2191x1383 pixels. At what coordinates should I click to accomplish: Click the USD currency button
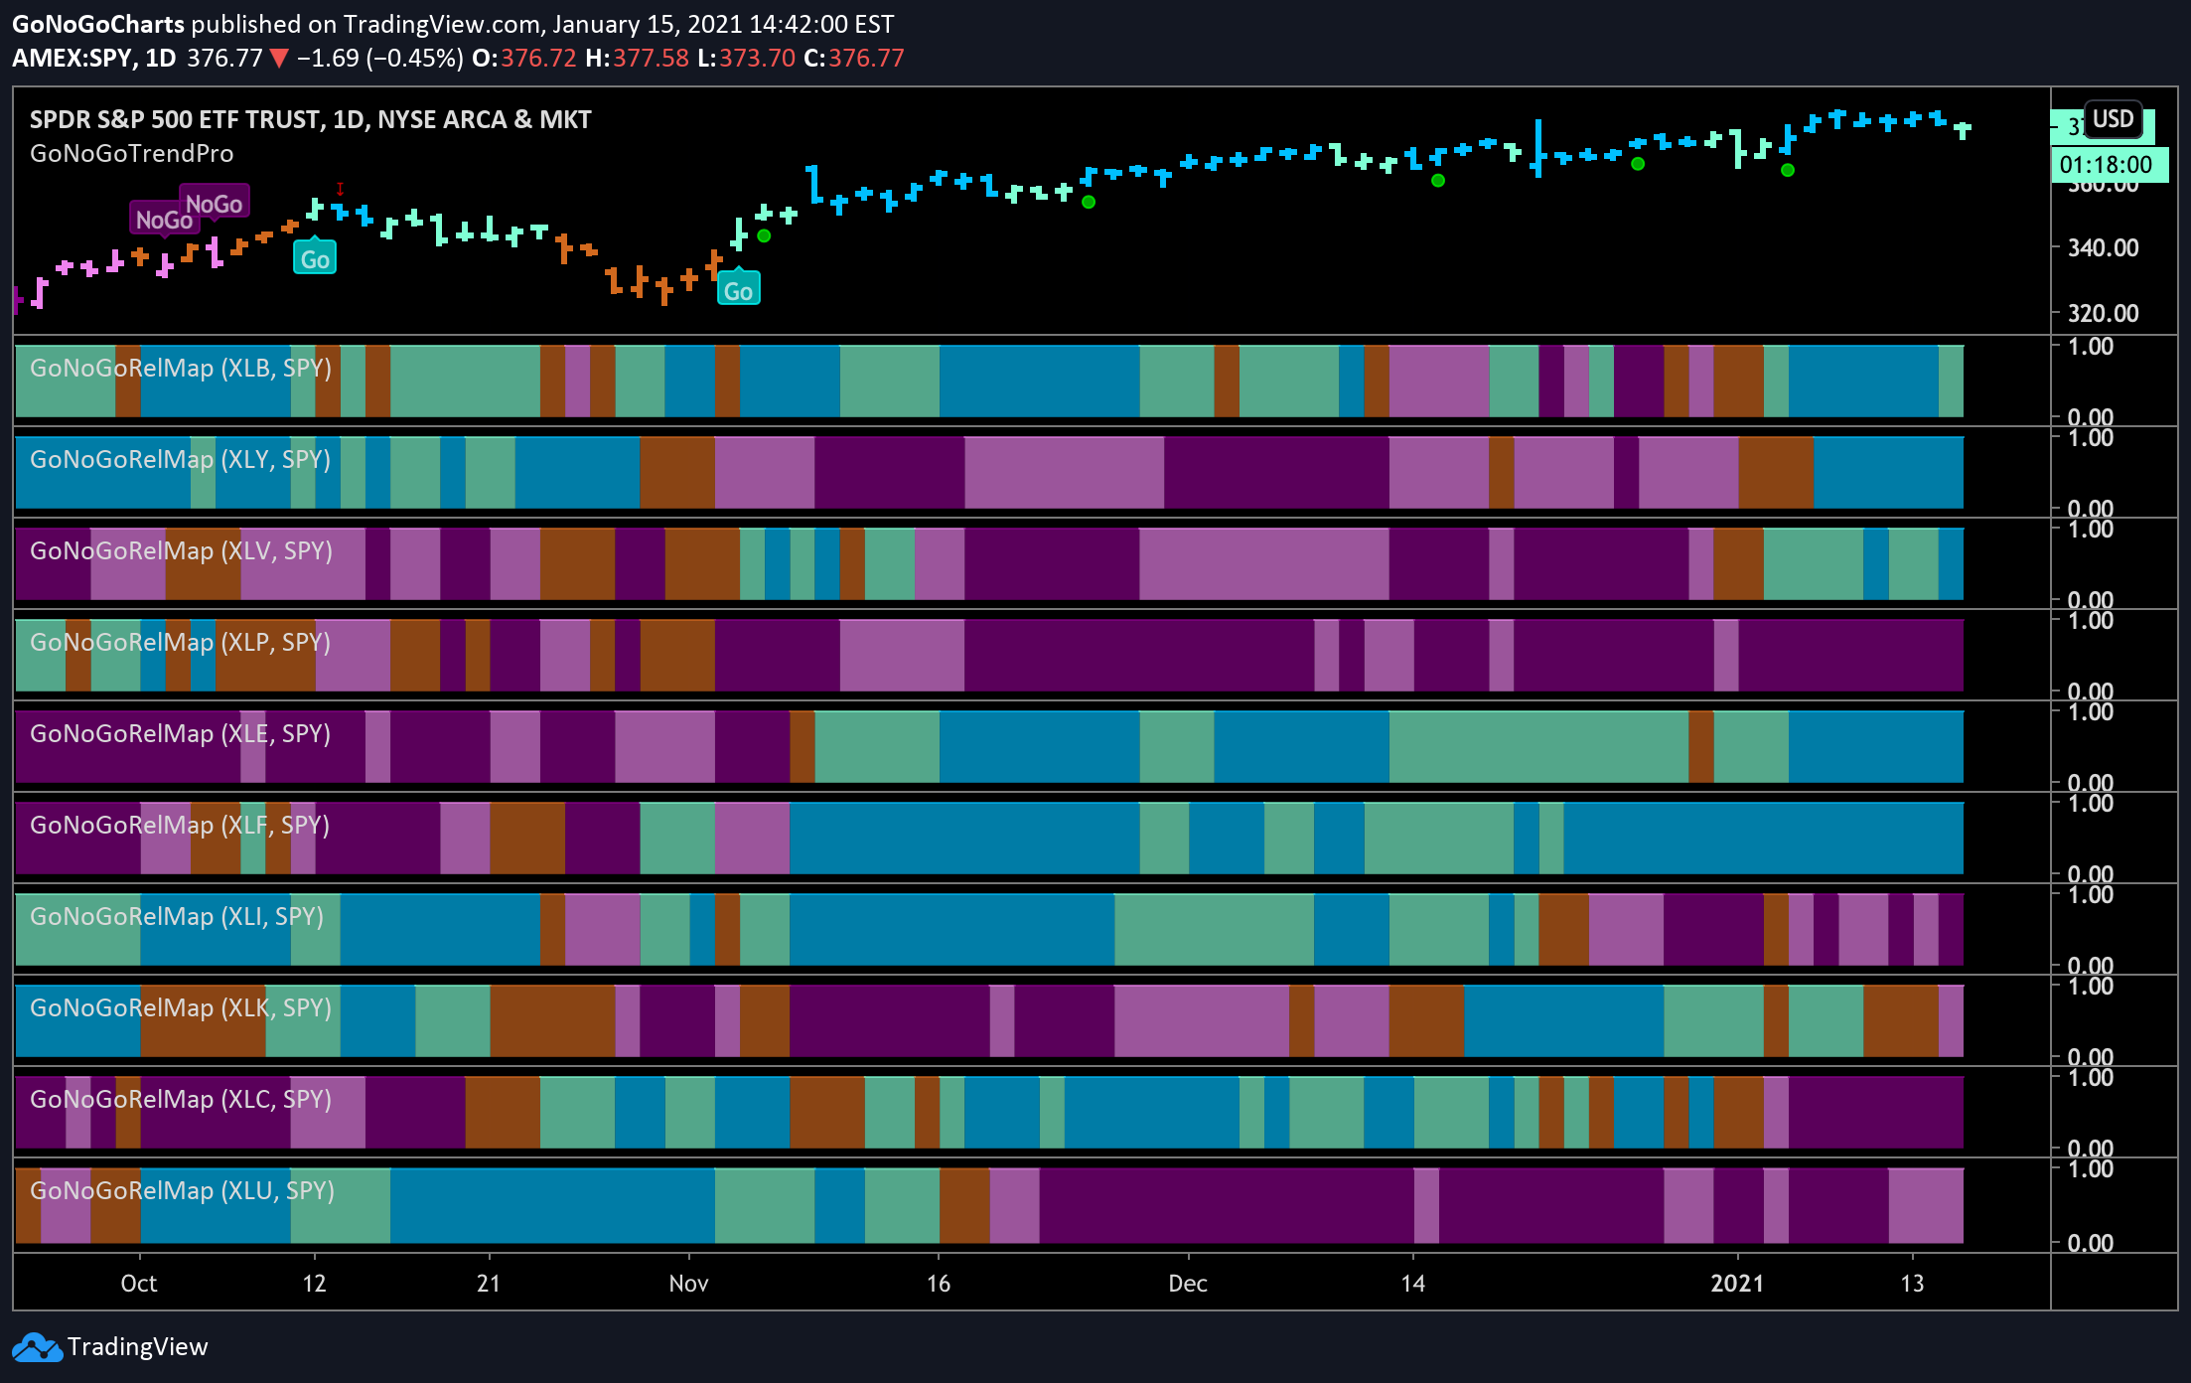[x=2113, y=119]
